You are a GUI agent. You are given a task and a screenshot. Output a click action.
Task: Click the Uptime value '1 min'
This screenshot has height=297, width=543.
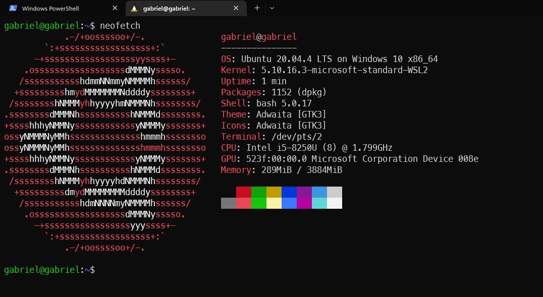(x=274, y=81)
